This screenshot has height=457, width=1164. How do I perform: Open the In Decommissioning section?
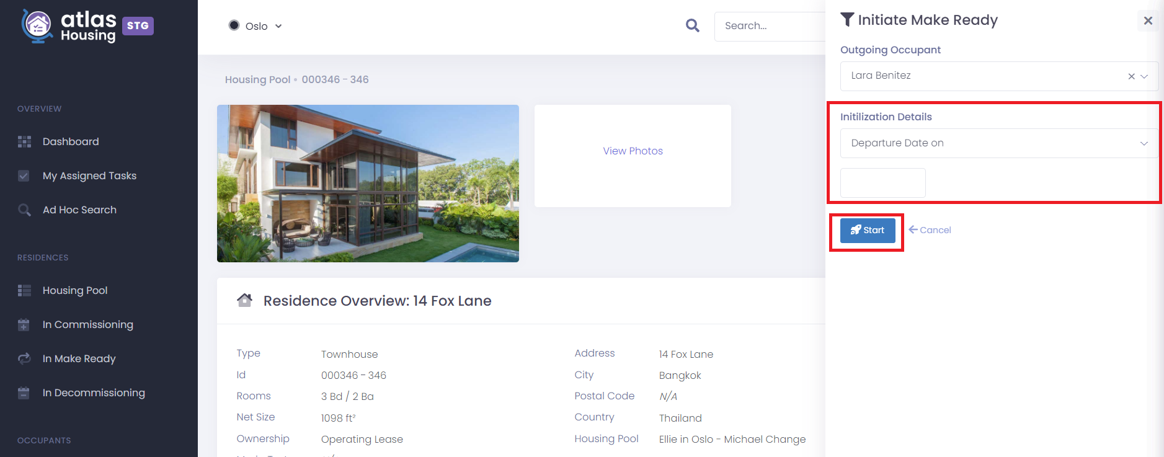click(x=94, y=393)
